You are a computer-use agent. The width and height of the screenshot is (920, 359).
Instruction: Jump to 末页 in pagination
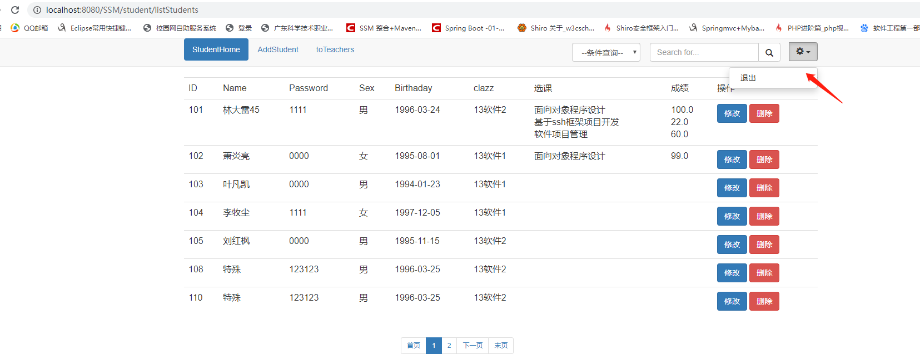[x=501, y=346]
